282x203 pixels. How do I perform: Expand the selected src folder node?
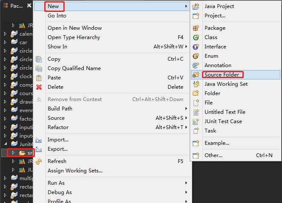point(13,153)
